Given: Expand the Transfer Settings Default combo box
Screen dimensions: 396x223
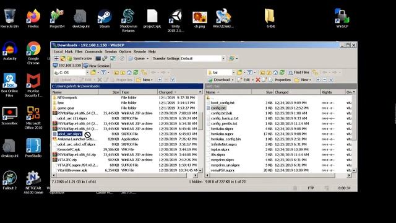Looking at the screenshot, I should (202, 58).
